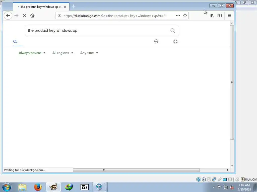The image size is (257, 192).
Task: Click scroll down arrow on vertical scrollbar
Action: point(232,166)
